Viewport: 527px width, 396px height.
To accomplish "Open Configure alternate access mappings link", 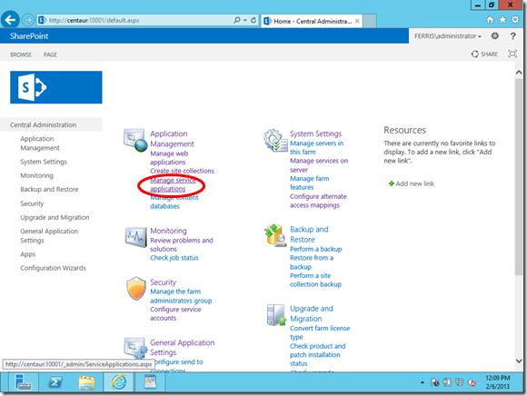I will (318, 201).
